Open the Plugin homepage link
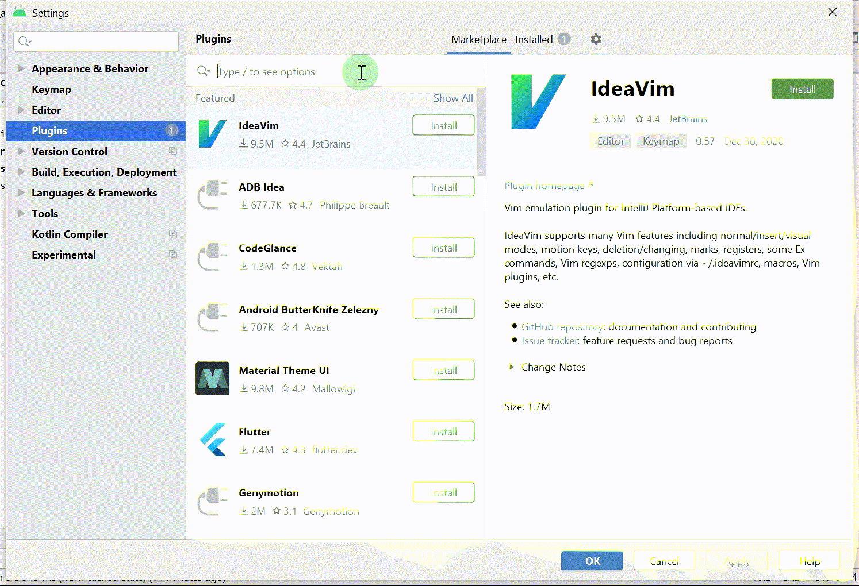859x586 pixels. (x=549, y=186)
